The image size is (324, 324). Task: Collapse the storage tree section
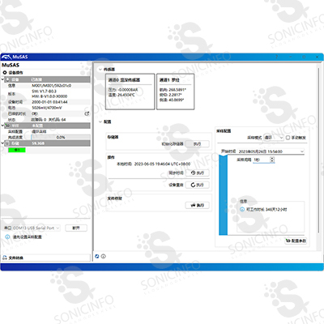click(x=2, y=143)
